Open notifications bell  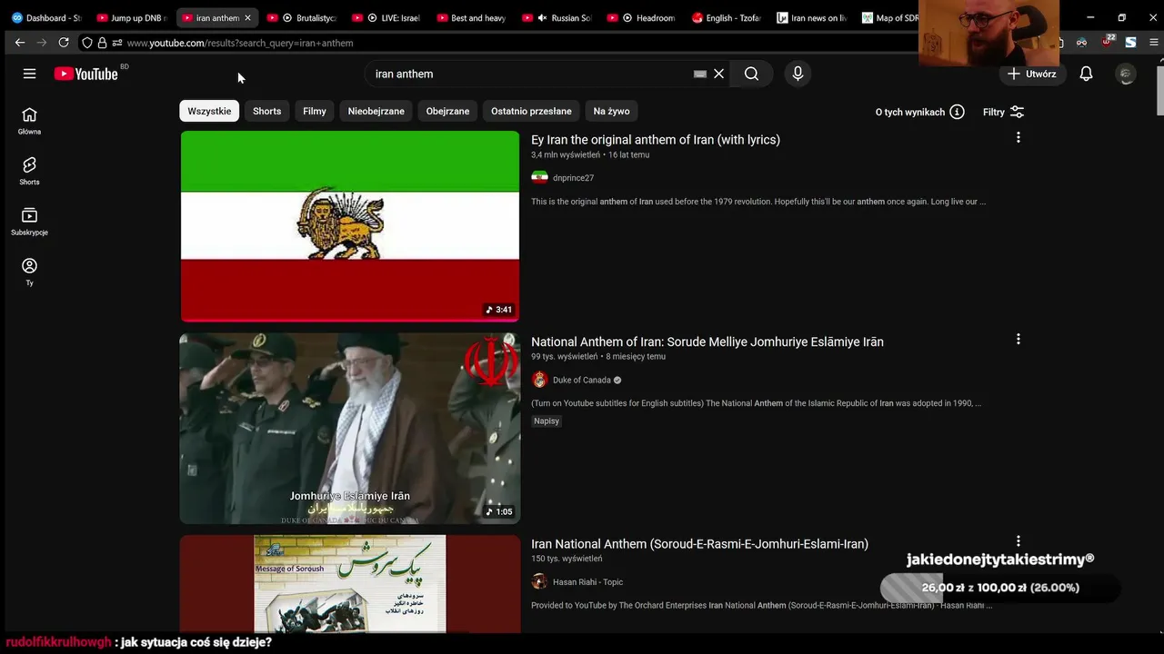(x=1086, y=74)
